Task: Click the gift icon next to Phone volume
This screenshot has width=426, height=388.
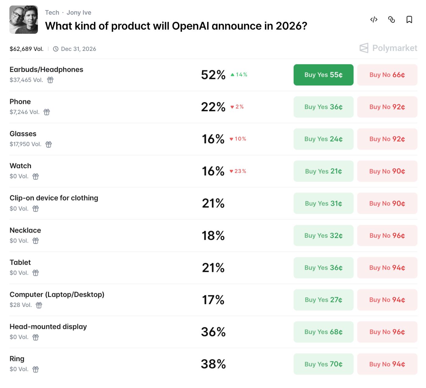Action: [x=46, y=112]
